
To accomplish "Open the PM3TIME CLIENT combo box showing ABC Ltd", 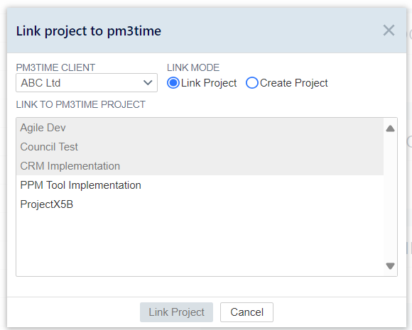I will (x=87, y=83).
